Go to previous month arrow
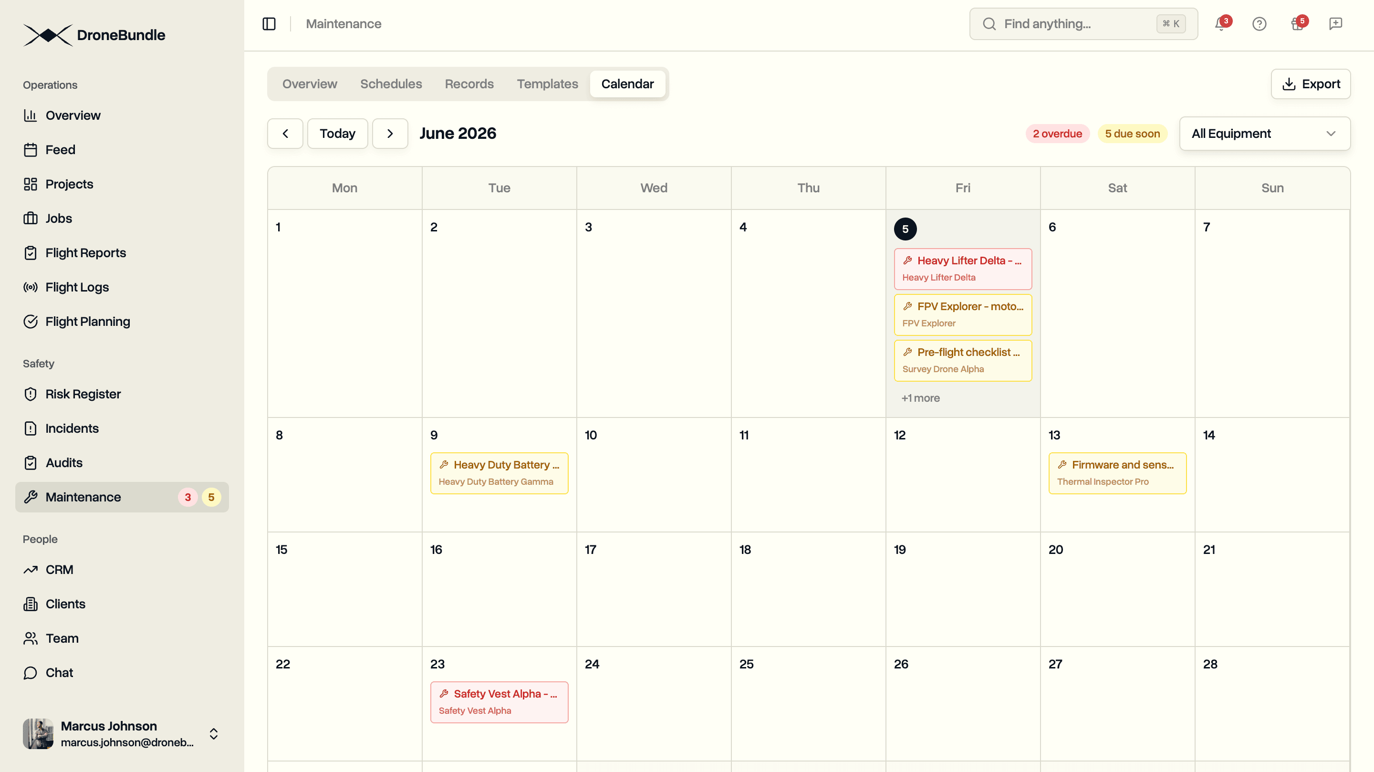Screen dimensions: 1374x772 285,134
